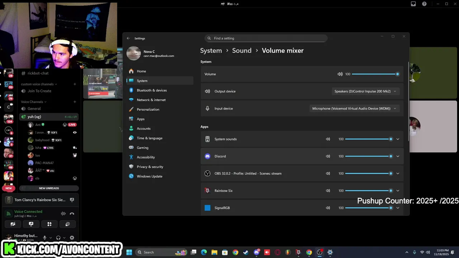Open Discord microphone options chevron
This screenshot has width=459, height=258.
(x=51, y=238)
